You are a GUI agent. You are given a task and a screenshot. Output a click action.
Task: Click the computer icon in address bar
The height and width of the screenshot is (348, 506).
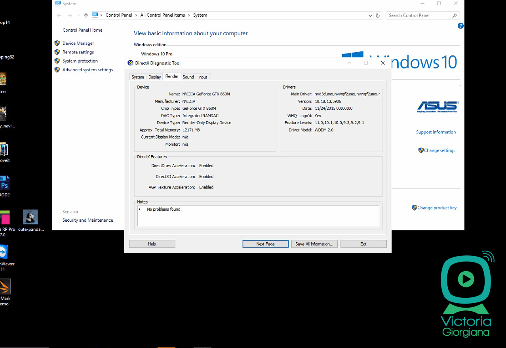point(95,15)
